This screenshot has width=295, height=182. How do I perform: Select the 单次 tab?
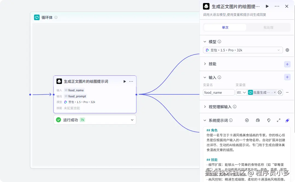225,27
